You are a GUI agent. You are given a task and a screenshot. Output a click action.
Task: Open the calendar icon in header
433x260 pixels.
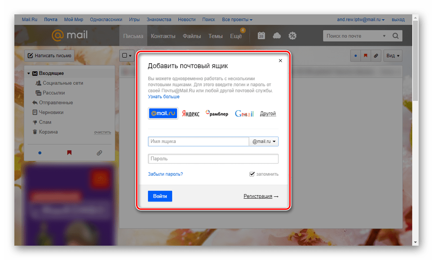(261, 35)
